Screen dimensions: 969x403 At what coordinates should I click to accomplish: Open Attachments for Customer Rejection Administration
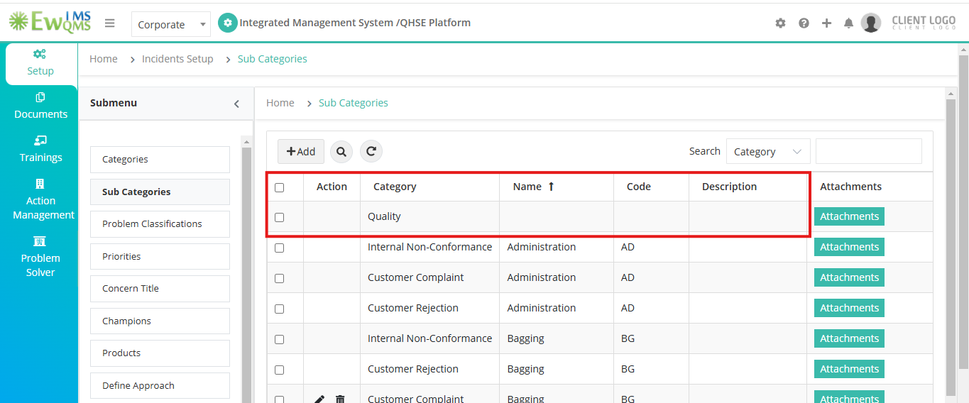coord(849,308)
